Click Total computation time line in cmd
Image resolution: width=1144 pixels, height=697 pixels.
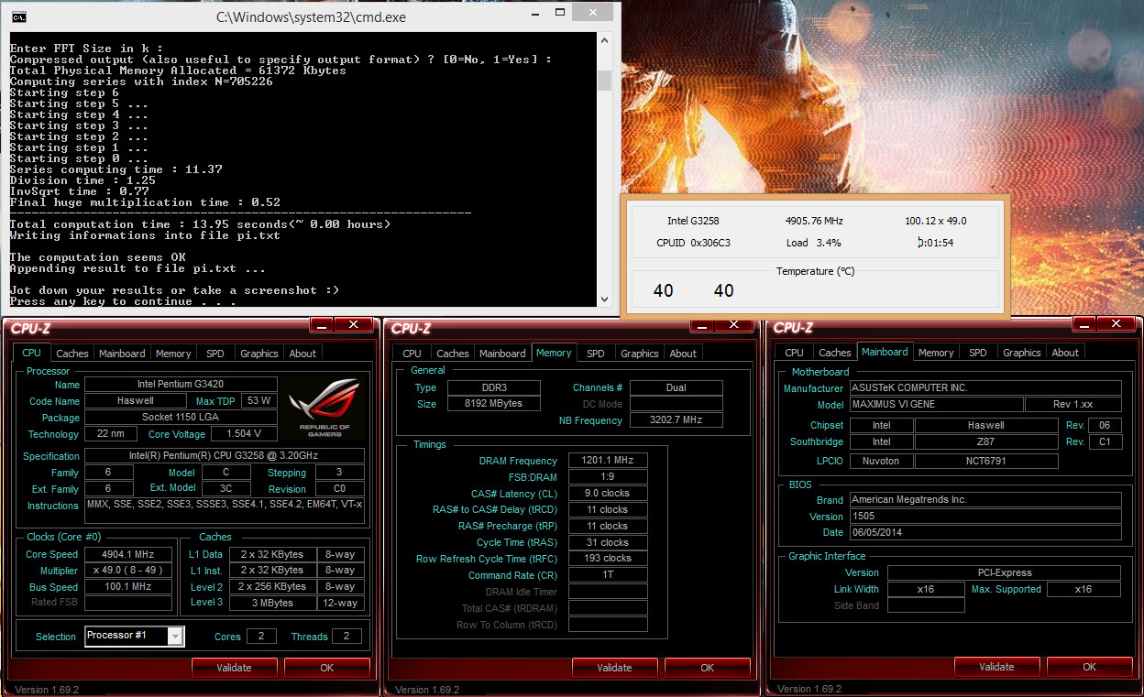tap(200, 224)
